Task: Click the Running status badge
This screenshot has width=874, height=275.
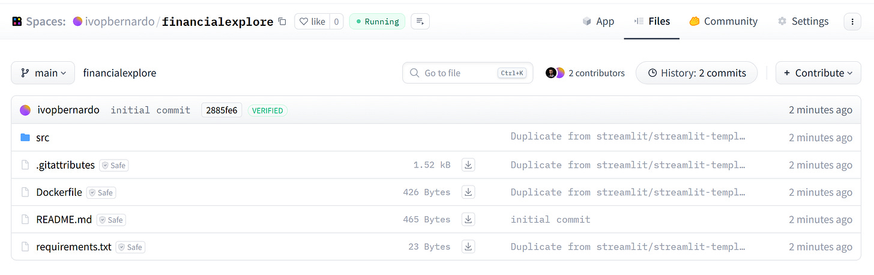Action: coord(377,22)
